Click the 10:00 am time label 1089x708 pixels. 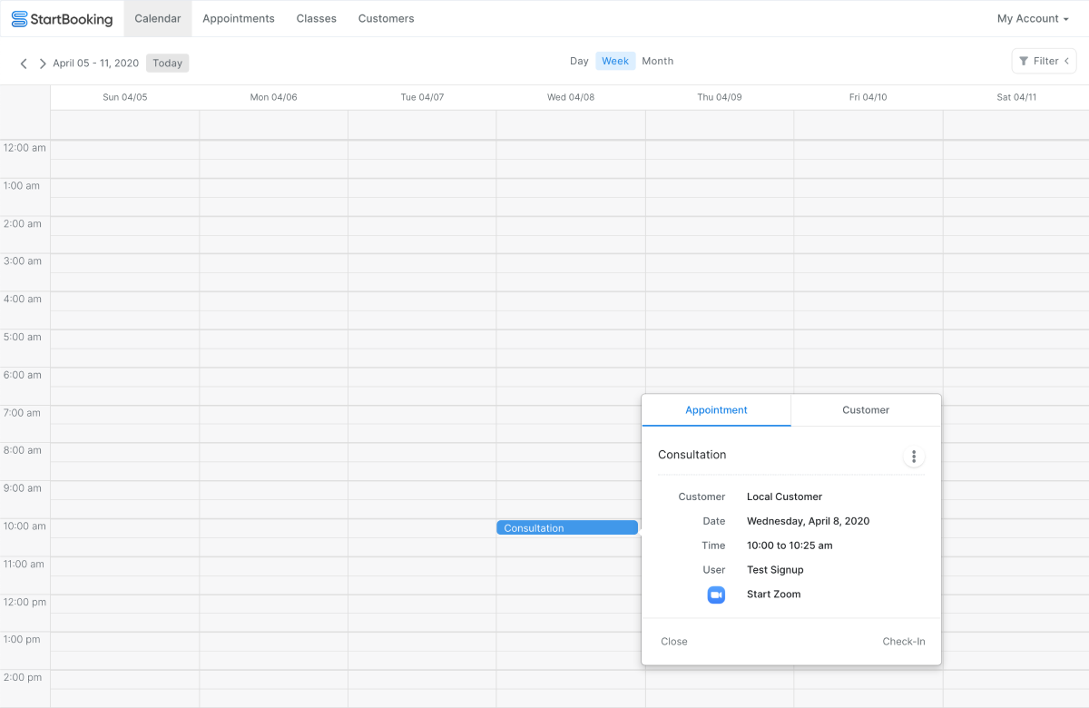[x=25, y=526]
